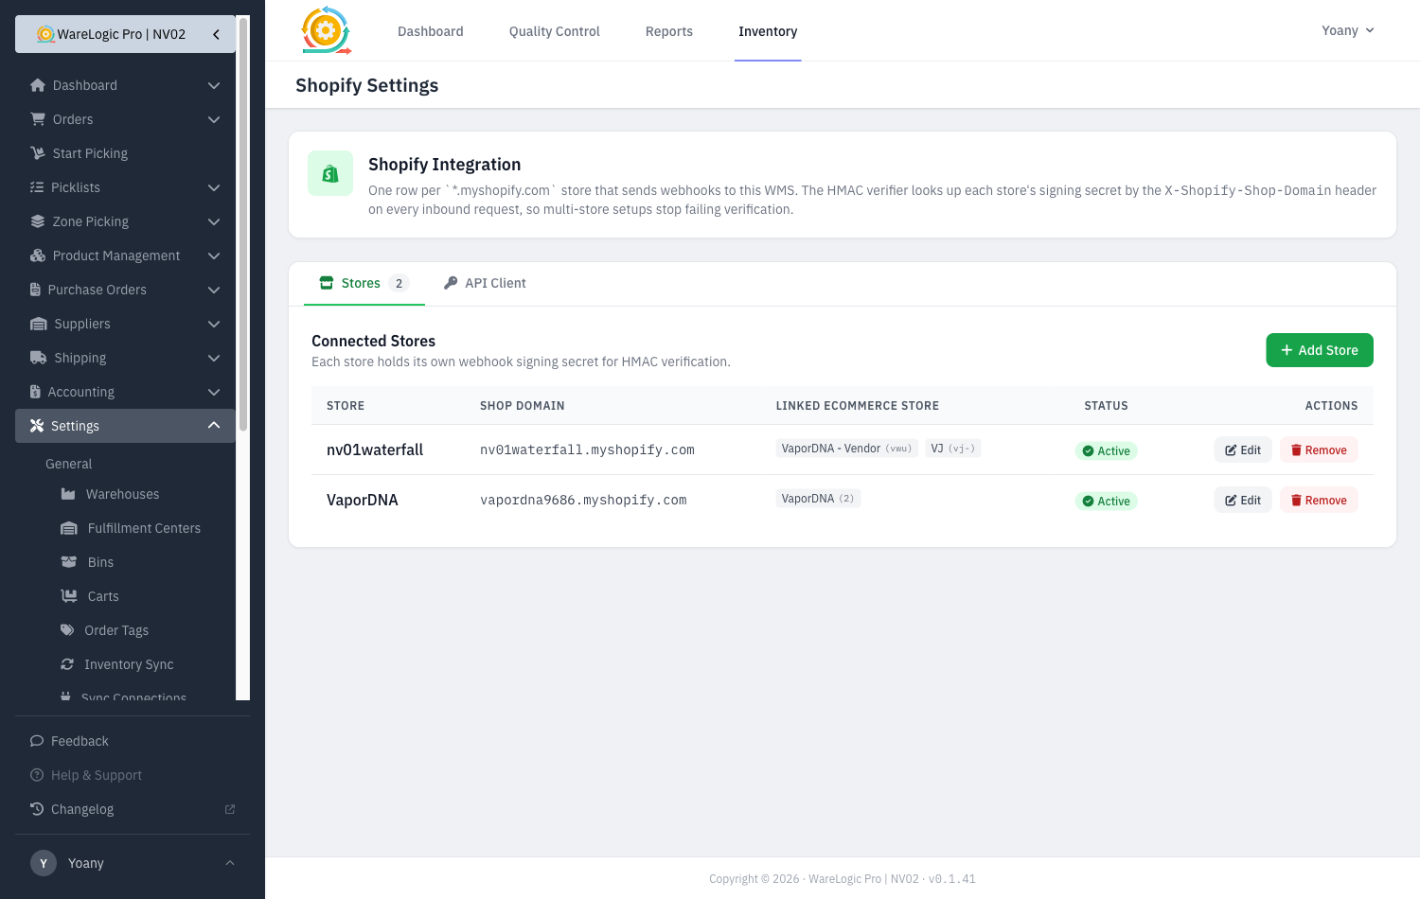Click the sidebar vertical scrollbar
The image size is (1420, 899).
(x=243, y=224)
